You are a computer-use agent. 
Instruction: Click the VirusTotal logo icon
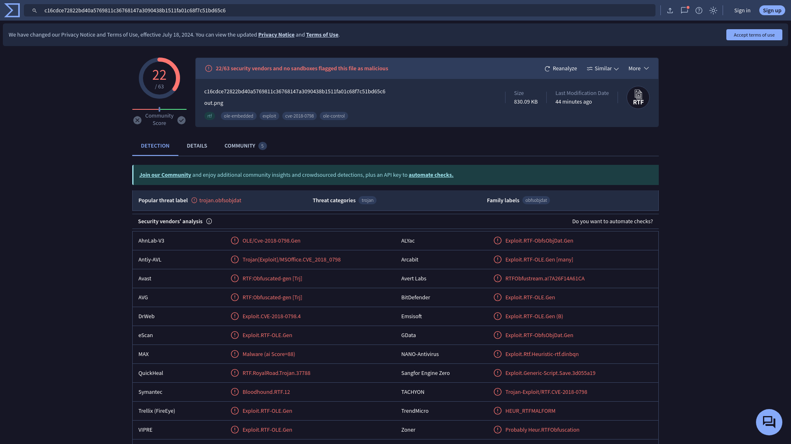click(x=12, y=10)
